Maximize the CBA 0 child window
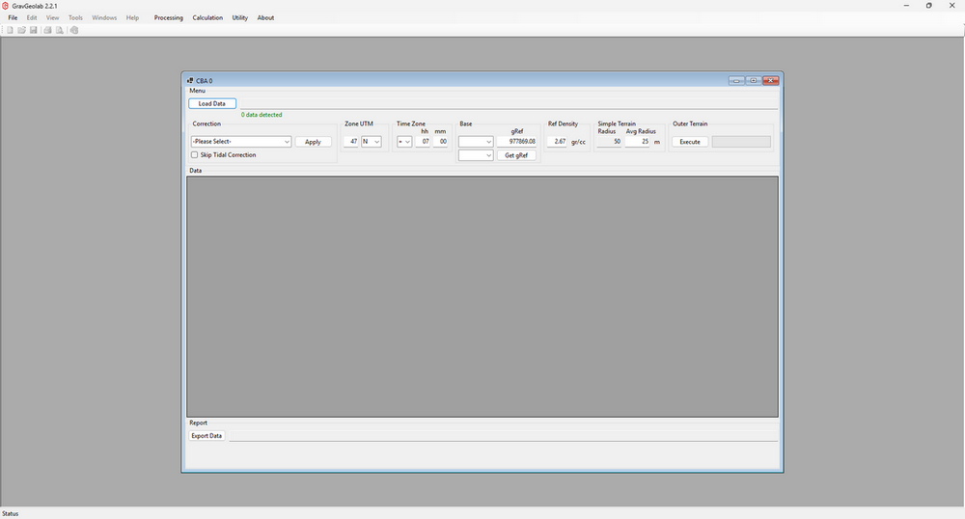The image size is (965, 519). [754, 81]
